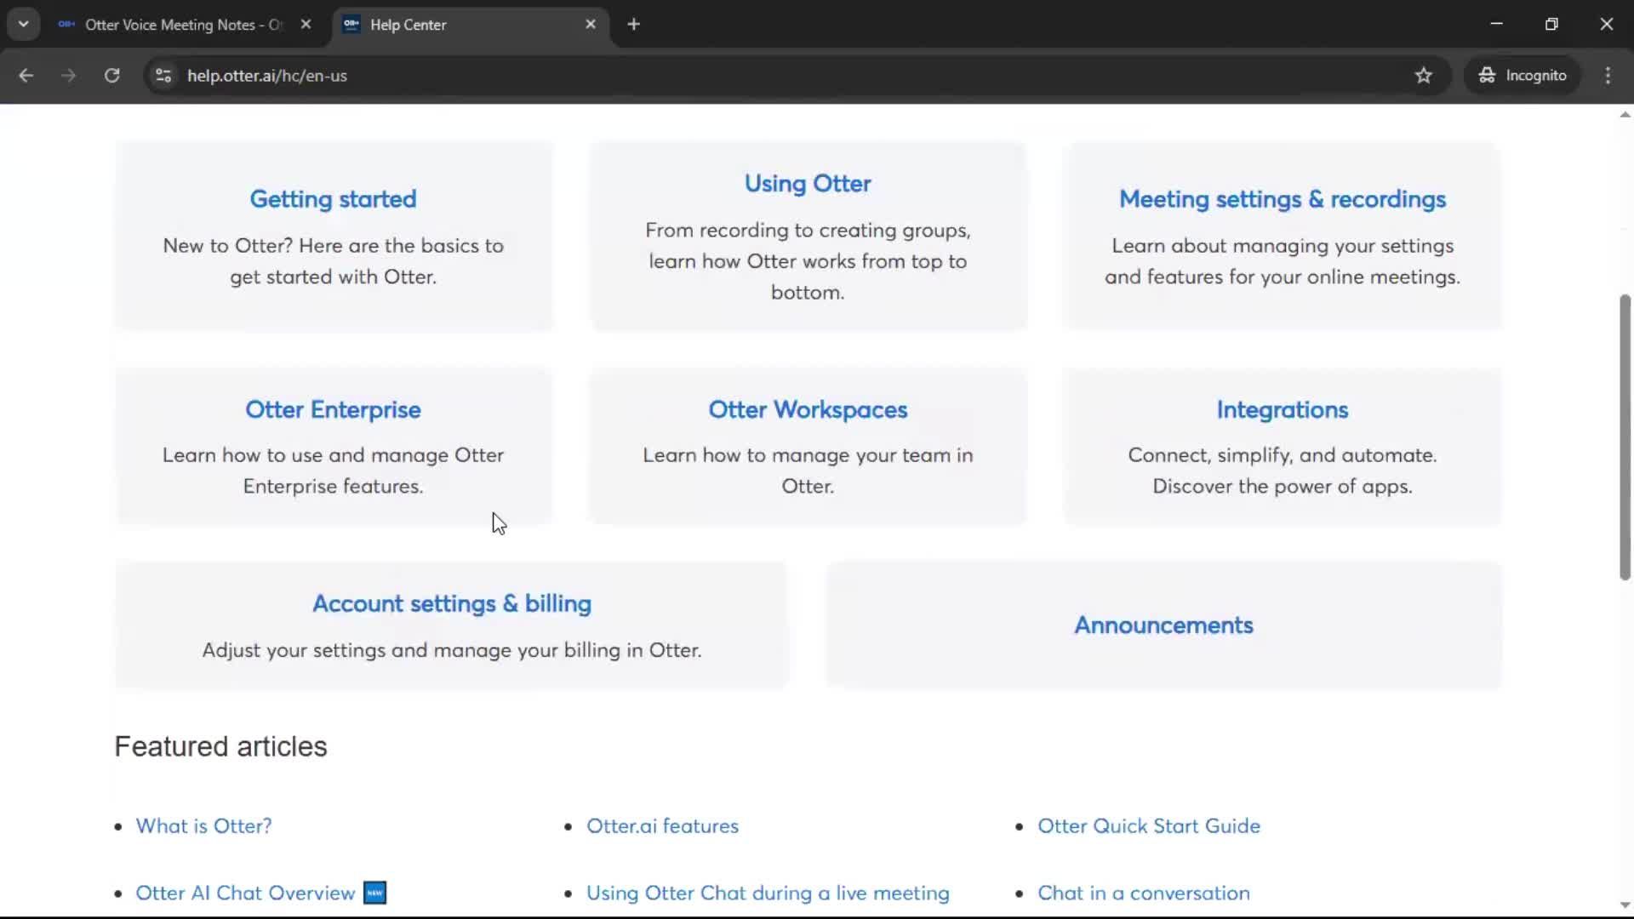The height and width of the screenshot is (919, 1634).
Task: Minimize the browser window
Action: 1496,24
